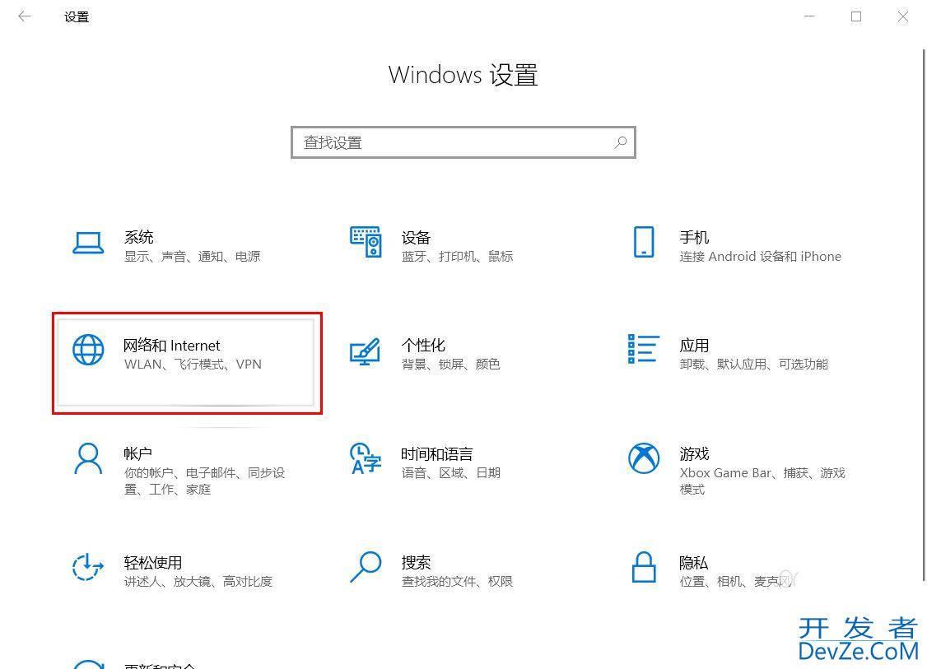Click description 语言、区域、日期
Viewport: 927px width, 669px height.
coord(451,473)
